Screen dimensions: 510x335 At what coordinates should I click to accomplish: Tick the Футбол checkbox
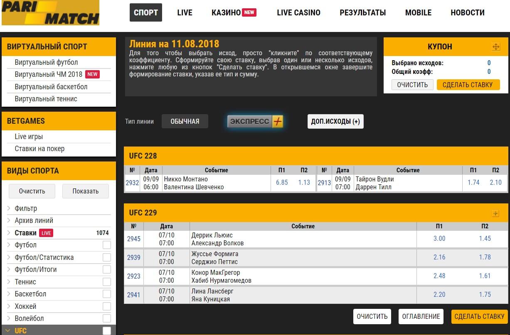[107, 245]
